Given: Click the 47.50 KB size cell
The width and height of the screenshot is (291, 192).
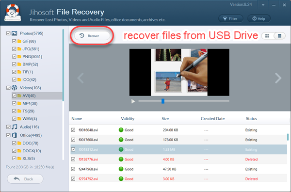Looking at the screenshot, I should tap(169, 169).
